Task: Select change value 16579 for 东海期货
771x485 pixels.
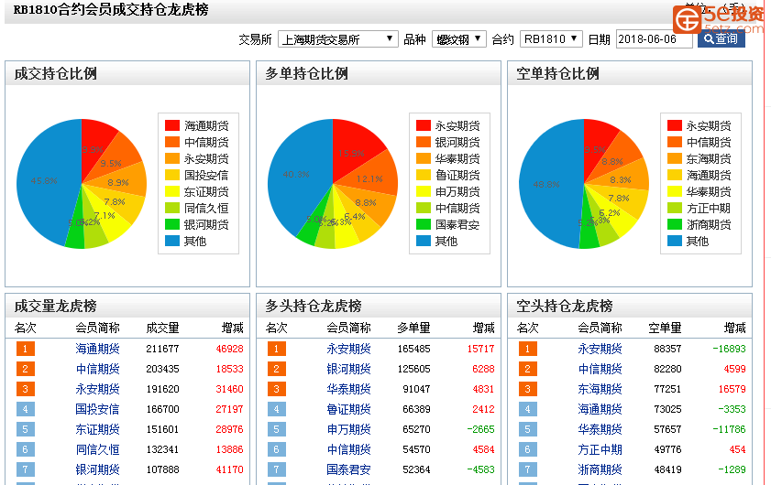Action: point(732,389)
